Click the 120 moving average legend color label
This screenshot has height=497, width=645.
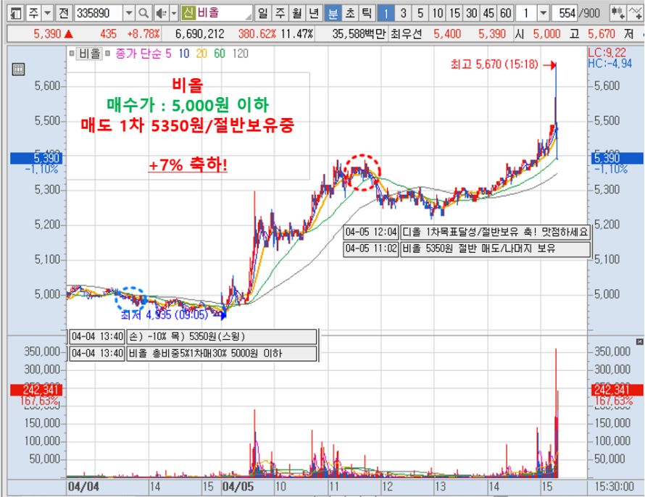[241, 54]
